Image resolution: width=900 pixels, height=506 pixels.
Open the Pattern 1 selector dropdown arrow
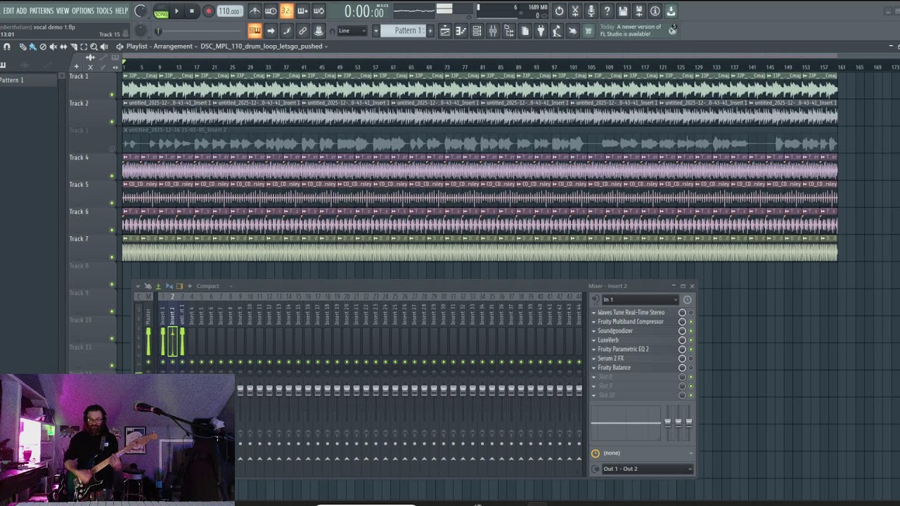pos(376,30)
